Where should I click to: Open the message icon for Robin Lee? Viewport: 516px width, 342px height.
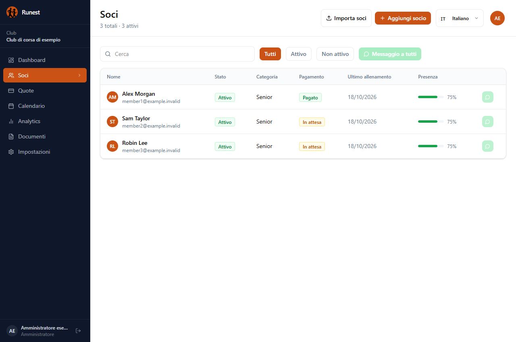click(487, 146)
